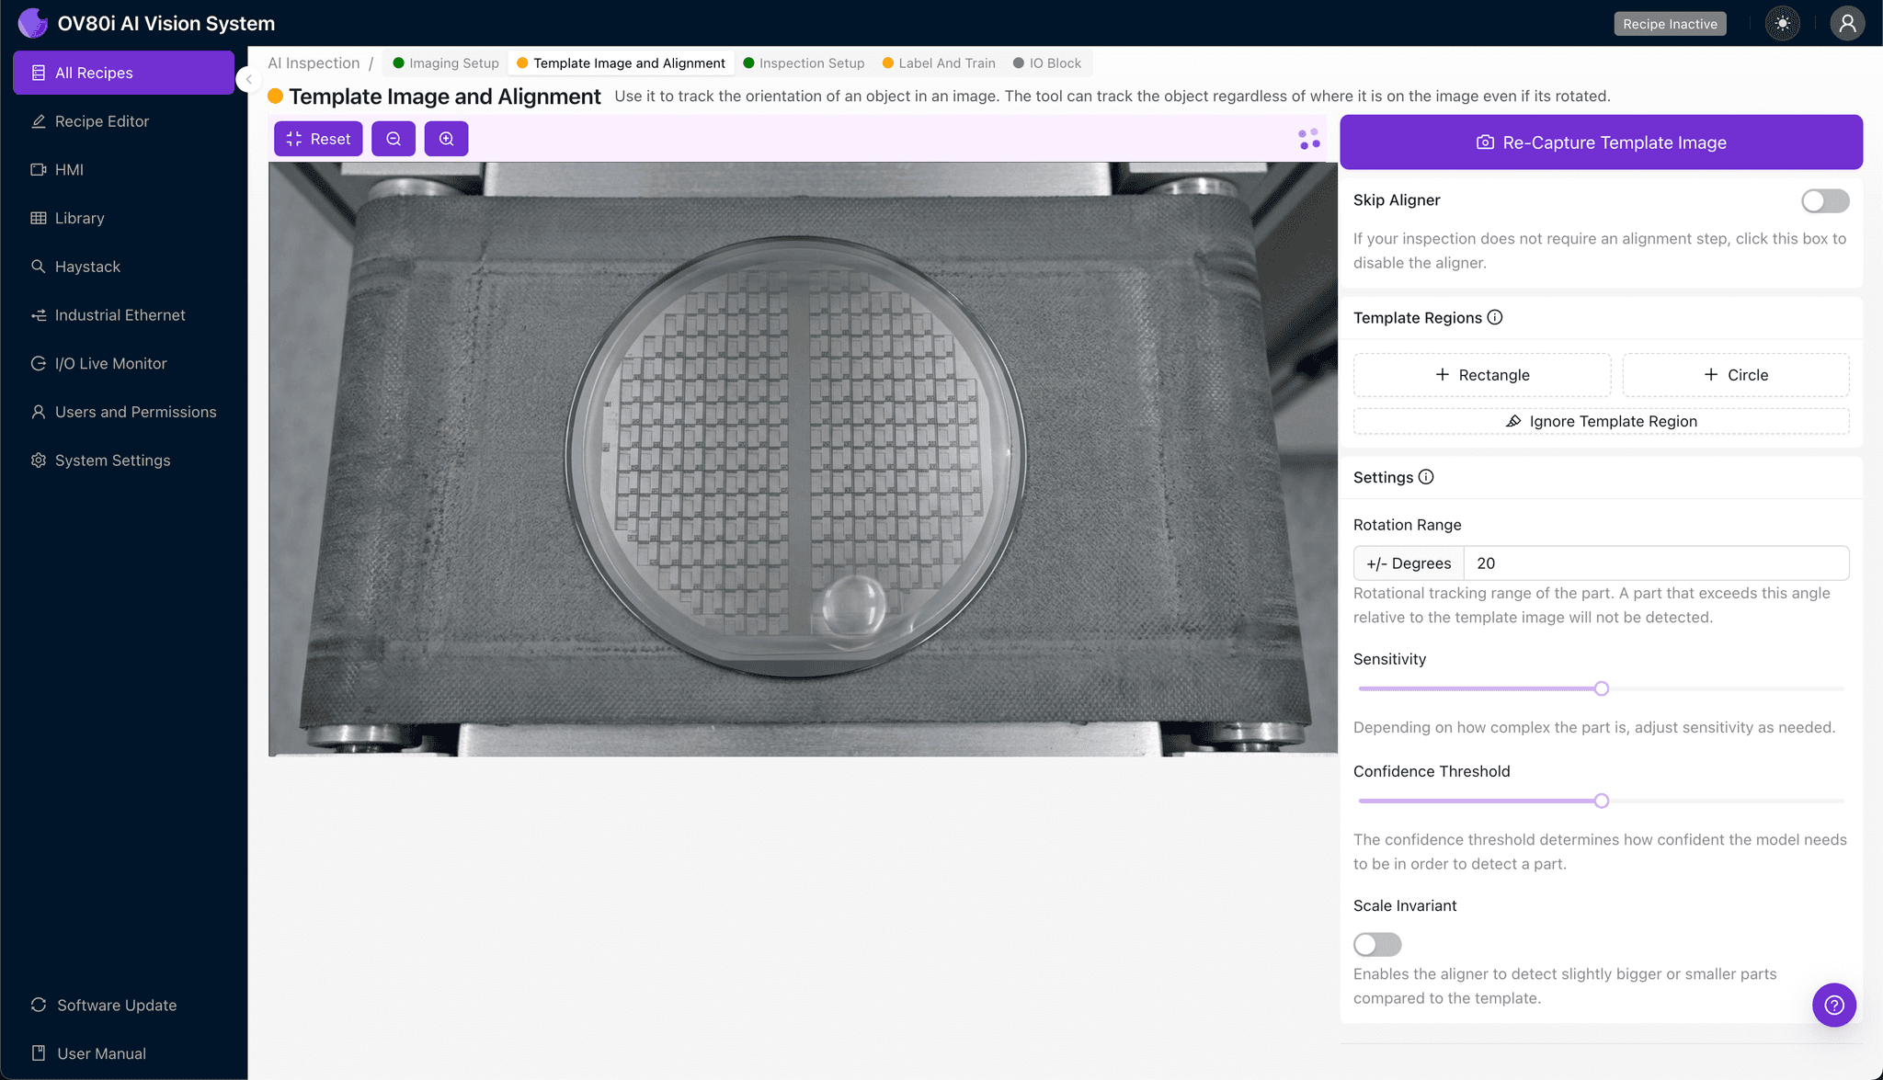Switch to the Label And Train tab
The image size is (1883, 1080).
pyautogui.click(x=939, y=63)
